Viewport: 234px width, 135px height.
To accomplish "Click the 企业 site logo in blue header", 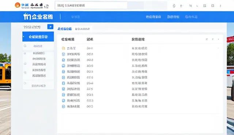I will point(38,17).
